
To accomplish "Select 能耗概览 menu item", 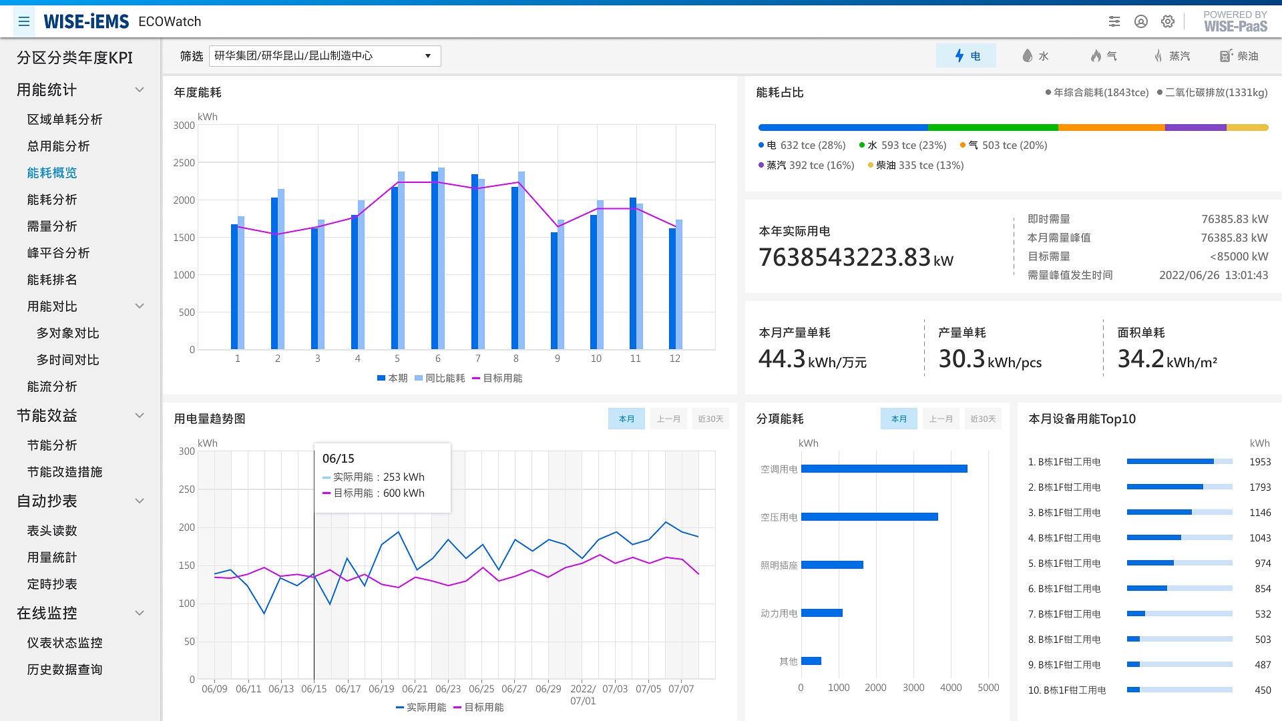I will 52,173.
